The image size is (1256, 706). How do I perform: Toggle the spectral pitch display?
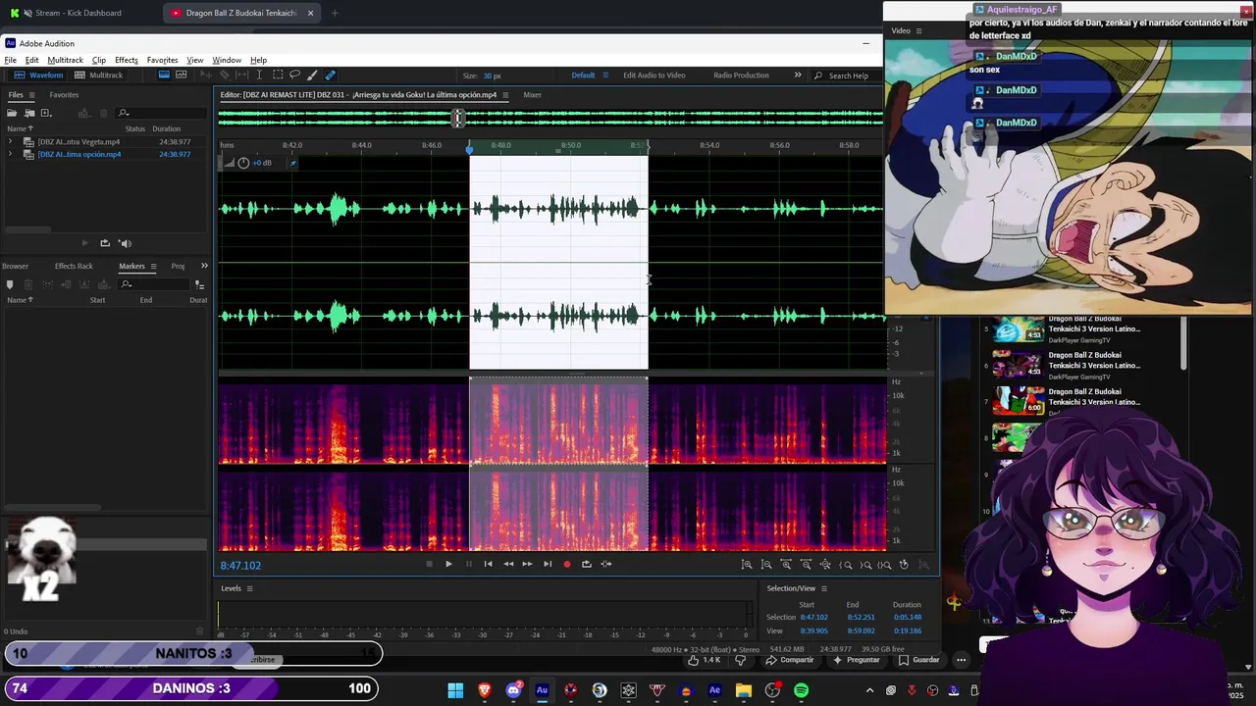click(x=182, y=76)
